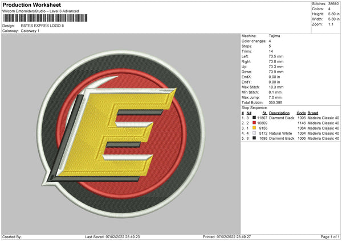Image resolution: width=342 pixels, height=241 pixels.
Task: Click the Left extent value 73.5 mm
Action: 276,56
